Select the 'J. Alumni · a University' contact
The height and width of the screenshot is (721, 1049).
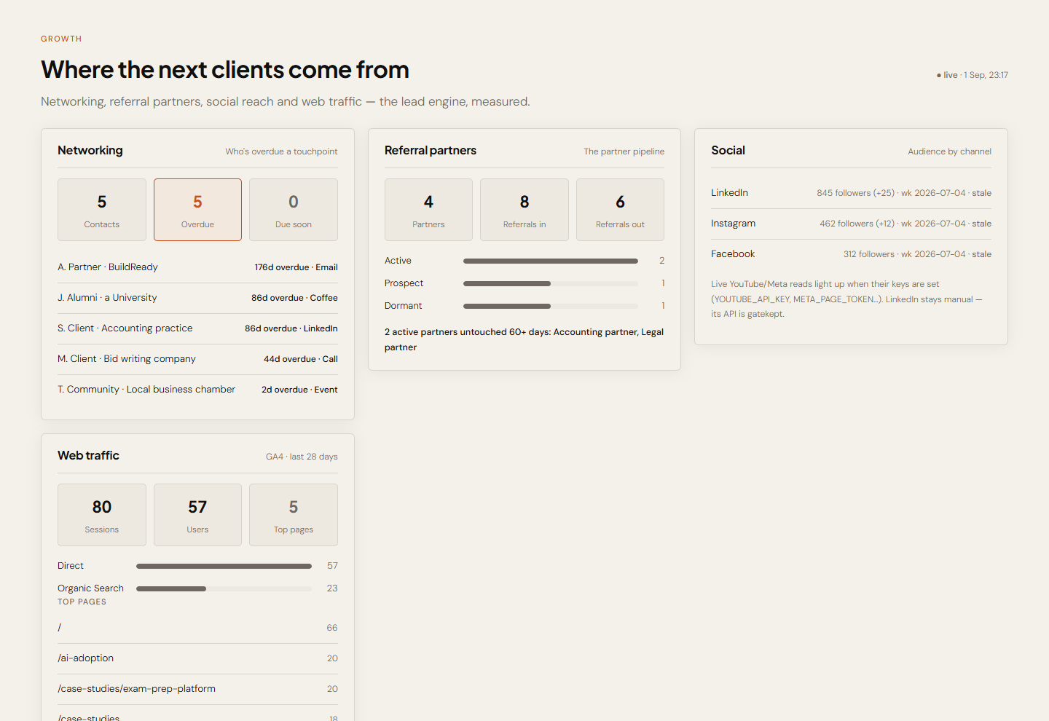point(107,298)
